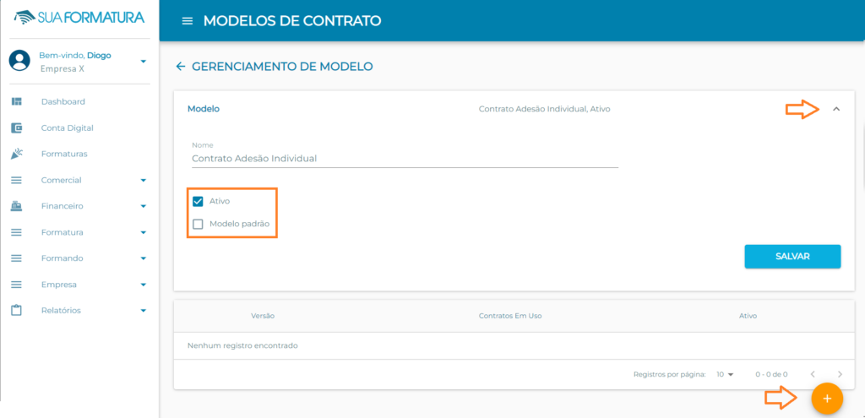
Task: Click the SALVAR button
Action: [x=792, y=257]
